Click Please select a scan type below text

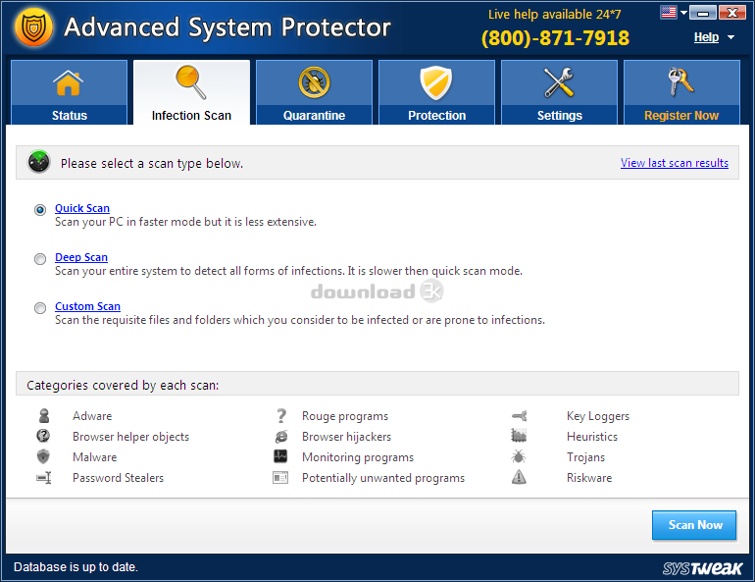(x=152, y=164)
